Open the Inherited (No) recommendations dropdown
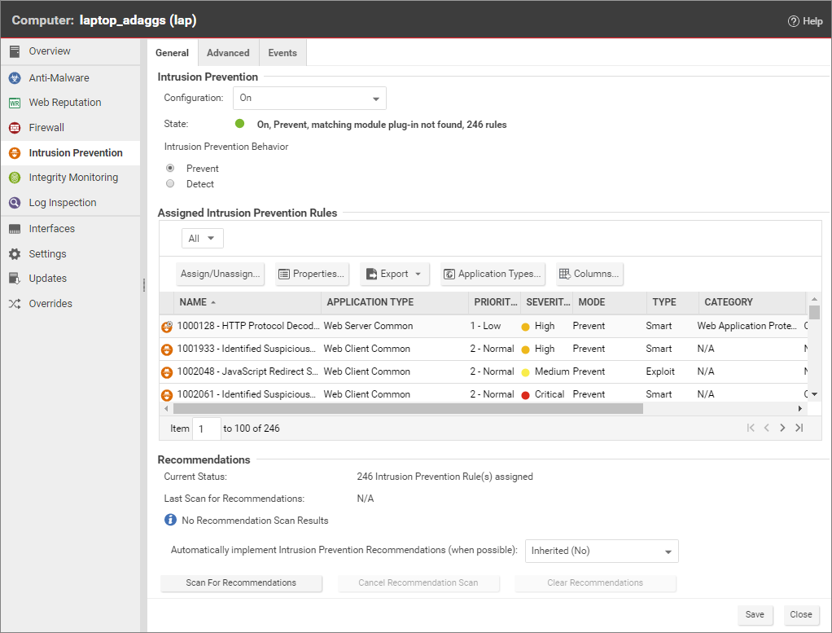The width and height of the screenshot is (832, 633). click(602, 551)
